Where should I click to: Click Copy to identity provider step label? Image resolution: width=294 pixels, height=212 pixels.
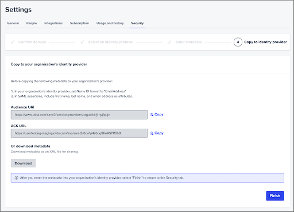pyautogui.click(x=265, y=42)
